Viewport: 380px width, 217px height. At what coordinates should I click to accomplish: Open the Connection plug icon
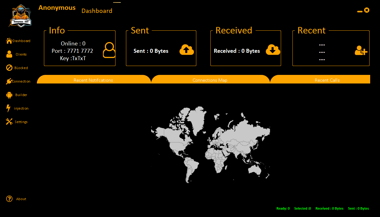click(x=9, y=81)
